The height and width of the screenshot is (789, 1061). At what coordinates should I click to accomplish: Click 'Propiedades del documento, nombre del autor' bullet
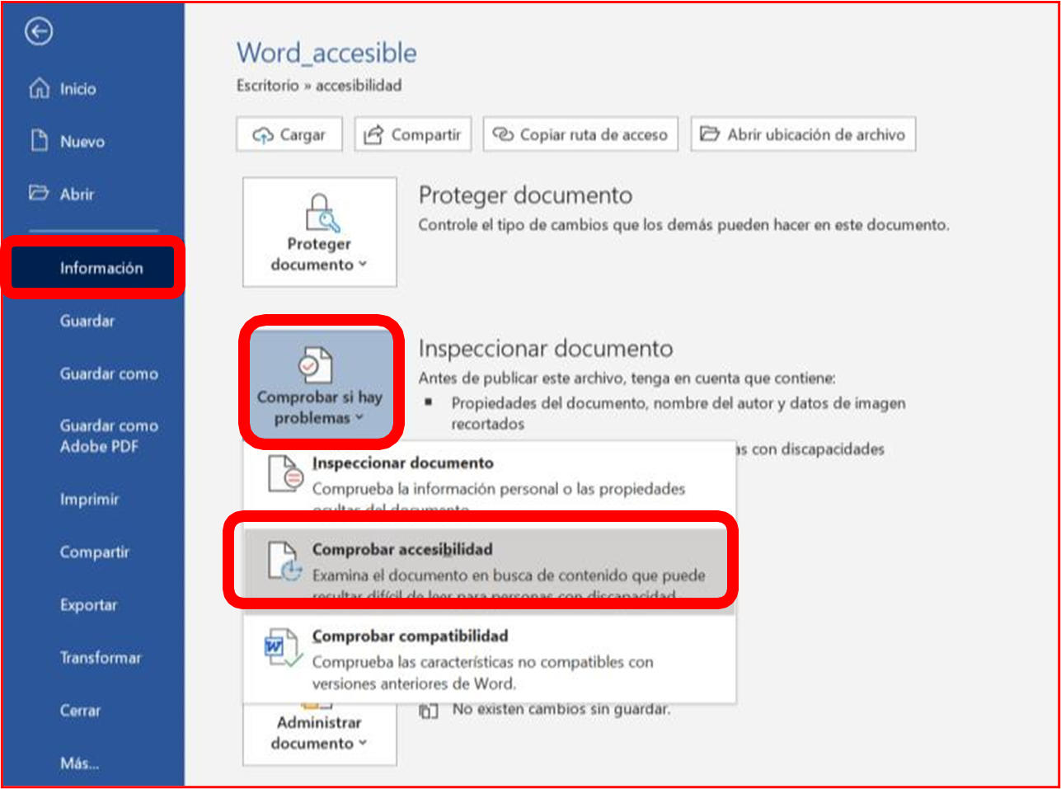click(x=678, y=413)
